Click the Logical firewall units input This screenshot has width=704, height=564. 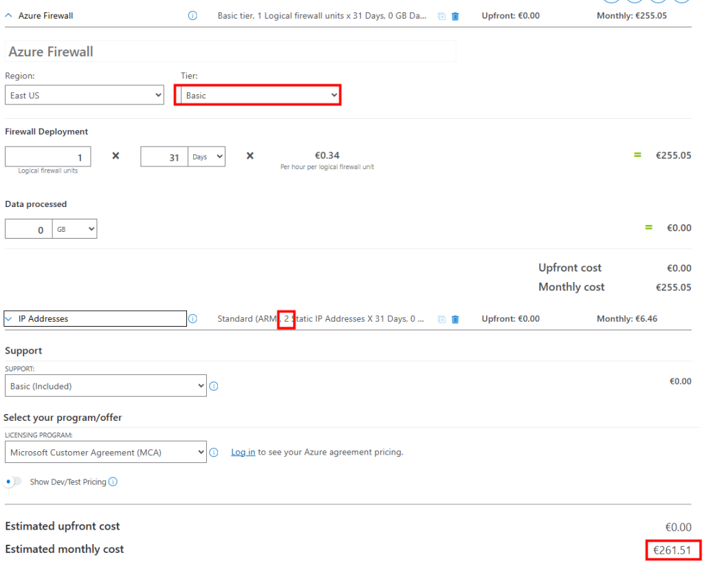pos(48,157)
